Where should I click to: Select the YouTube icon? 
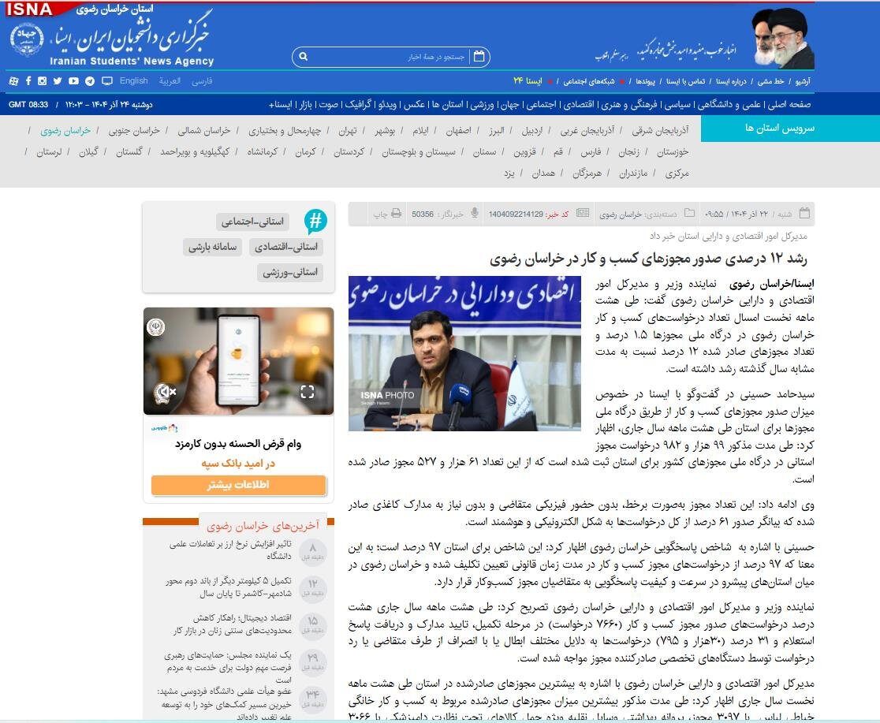coord(73,81)
